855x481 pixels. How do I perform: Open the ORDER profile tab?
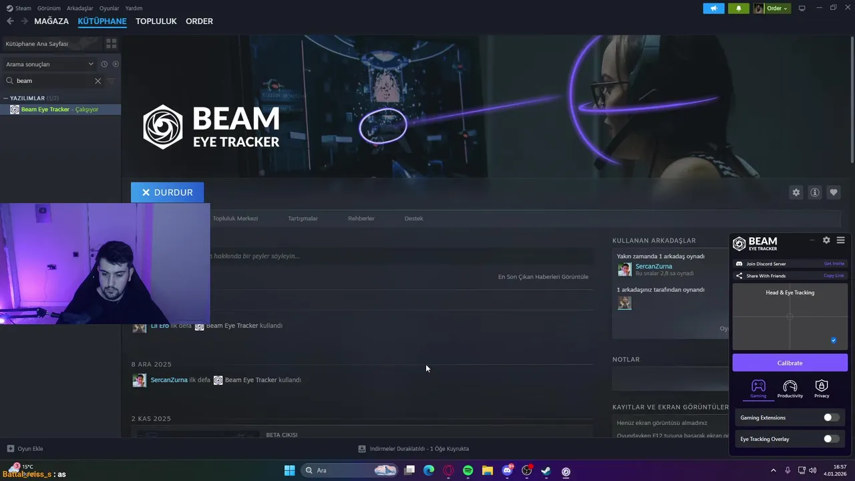click(199, 21)
